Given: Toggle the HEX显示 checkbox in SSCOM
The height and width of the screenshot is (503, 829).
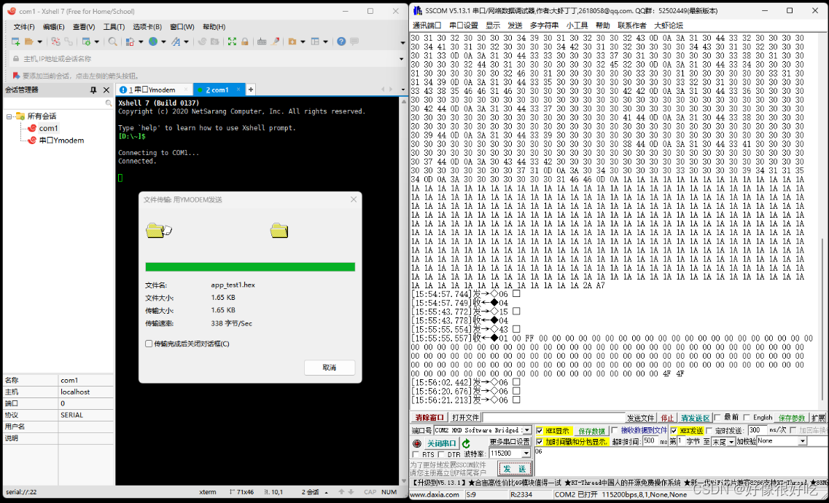Looking at the screenshot, I should (540, 431).
